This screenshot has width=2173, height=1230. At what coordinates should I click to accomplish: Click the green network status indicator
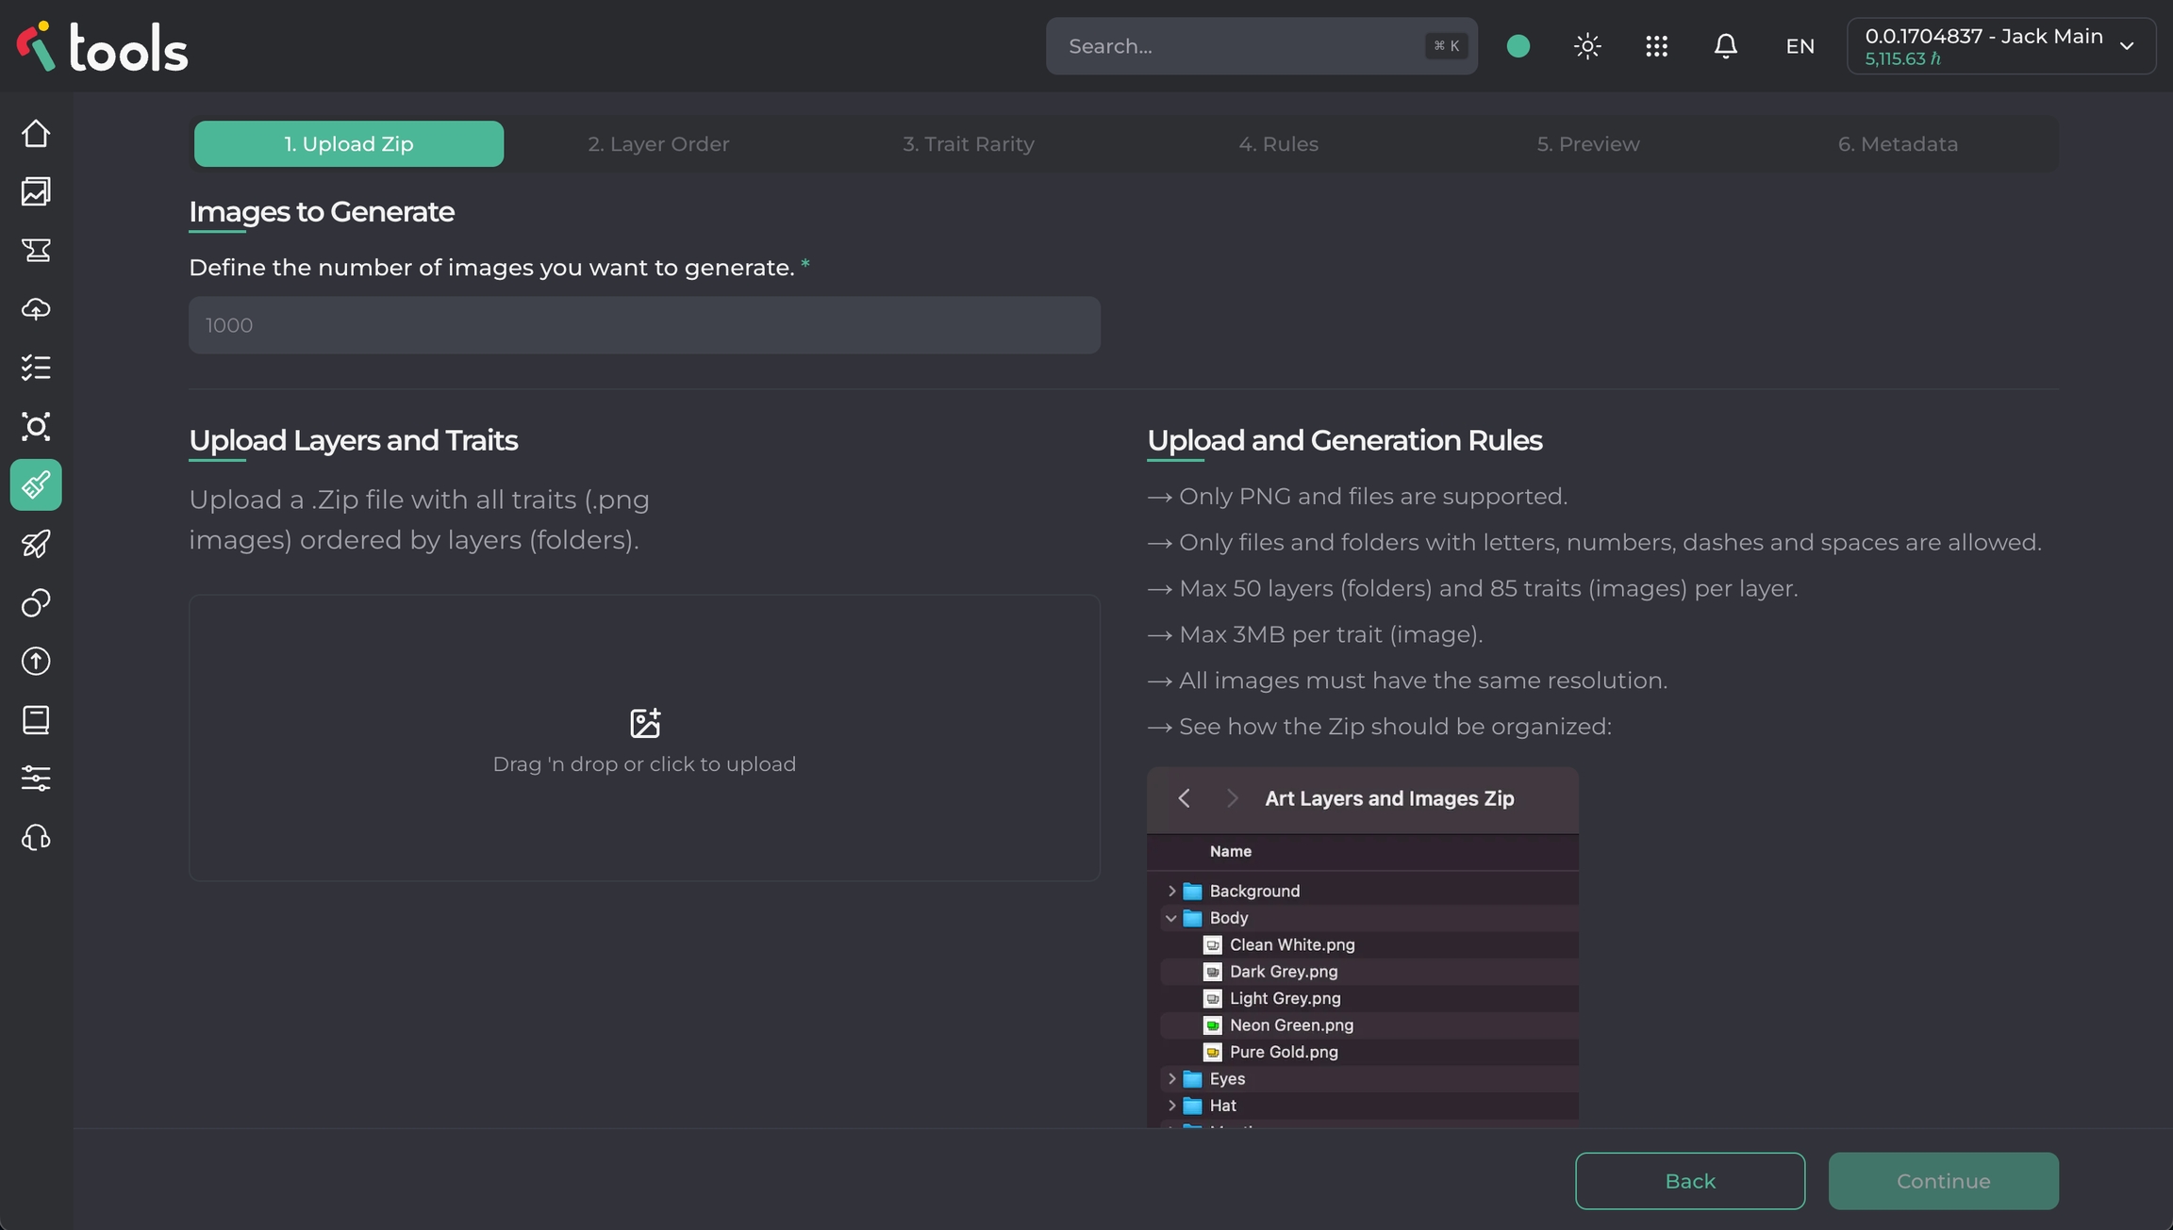tap(1518, 46)
